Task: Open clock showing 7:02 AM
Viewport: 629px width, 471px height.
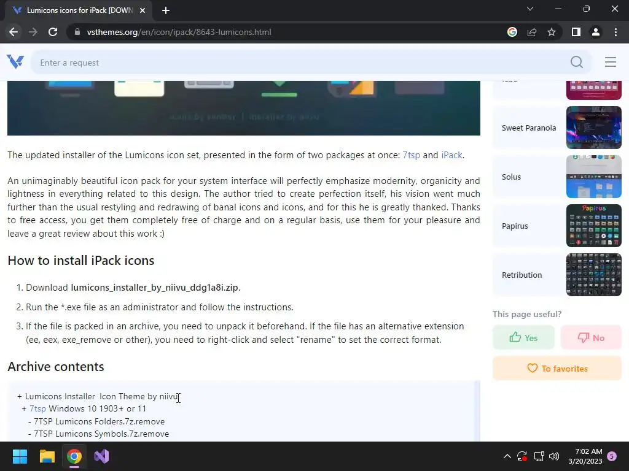Action: pos(585,456)
